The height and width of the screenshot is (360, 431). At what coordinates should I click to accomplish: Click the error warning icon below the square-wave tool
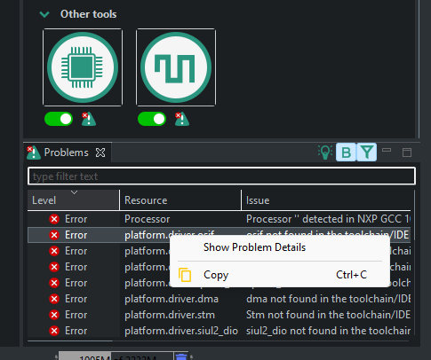[182, 119]
